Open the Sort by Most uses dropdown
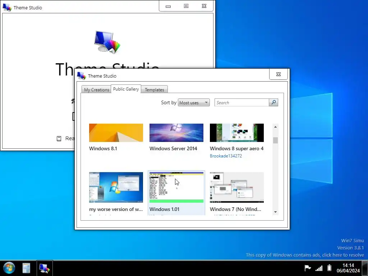The width and height of the screenshot is (368, 276). pos(194,102)
